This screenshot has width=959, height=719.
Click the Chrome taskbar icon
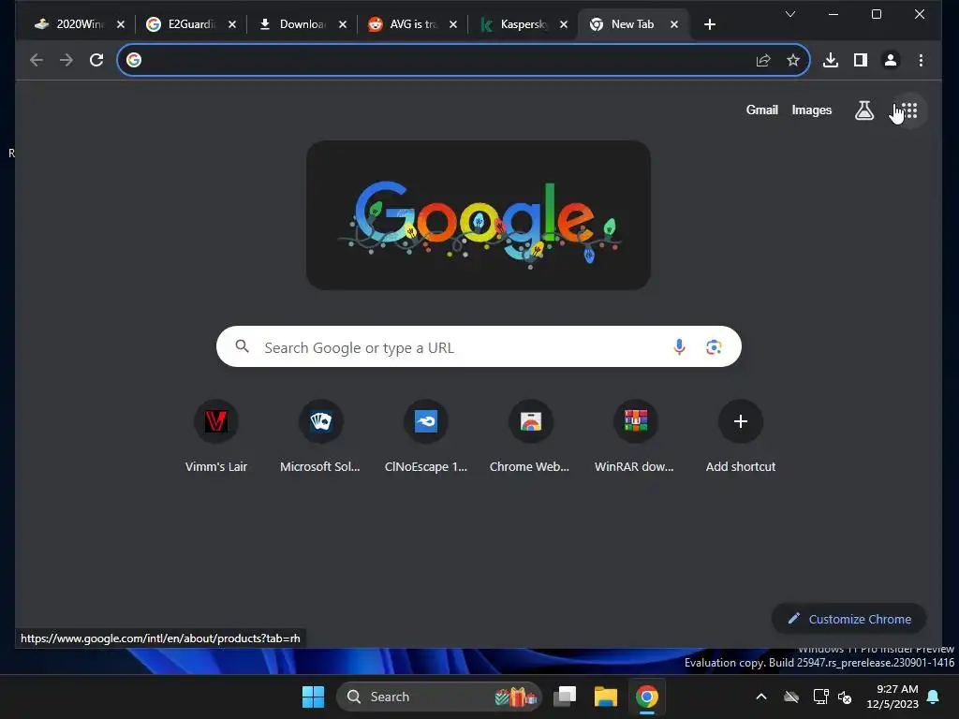(x=646, y=697)
